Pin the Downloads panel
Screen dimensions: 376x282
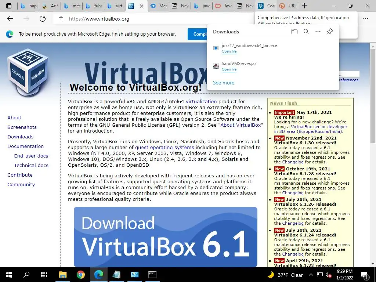pyautogui.click(x=330, y=32)
